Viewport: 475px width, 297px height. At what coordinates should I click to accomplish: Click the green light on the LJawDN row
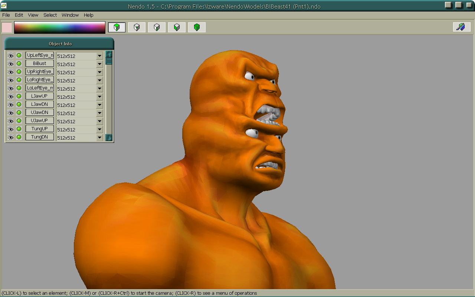[19, 104]
